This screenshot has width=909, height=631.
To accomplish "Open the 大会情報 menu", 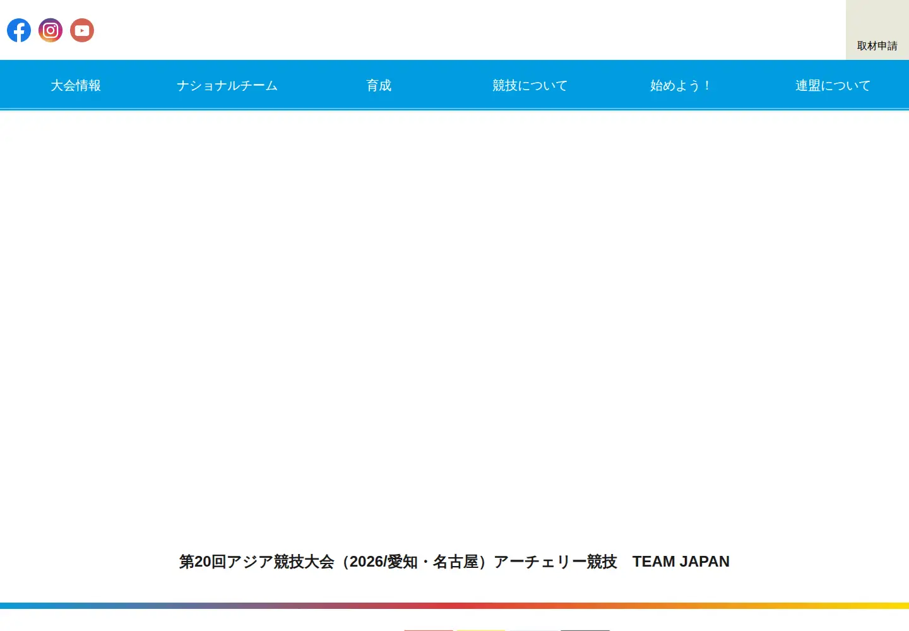I will coord(76,85).
